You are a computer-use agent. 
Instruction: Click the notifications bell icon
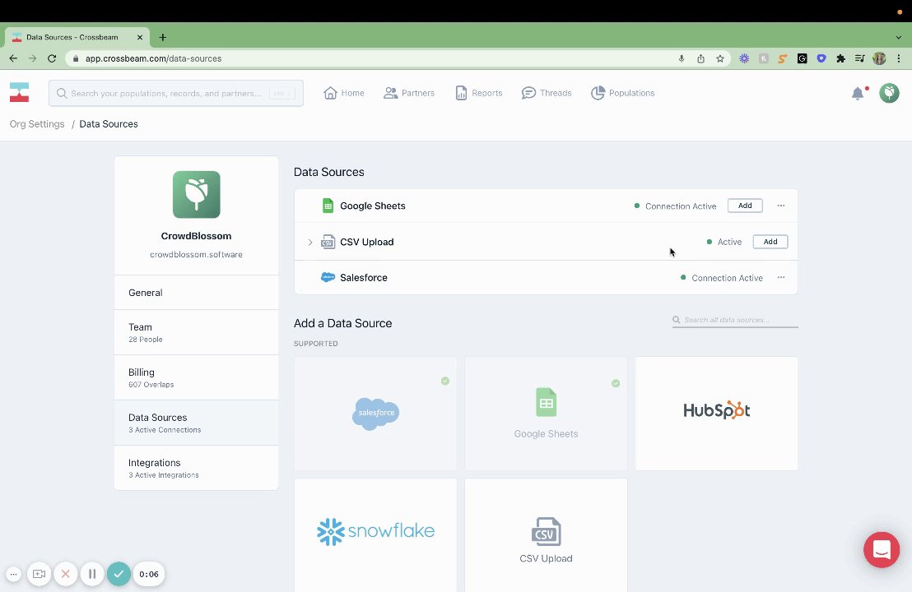click(858, 93)
